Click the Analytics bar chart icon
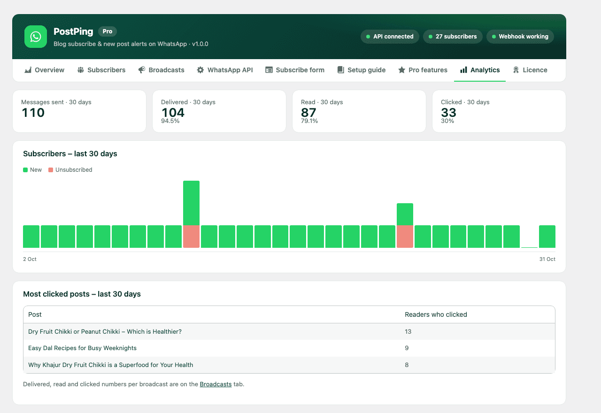601x413 pixels. pos(463,70)
